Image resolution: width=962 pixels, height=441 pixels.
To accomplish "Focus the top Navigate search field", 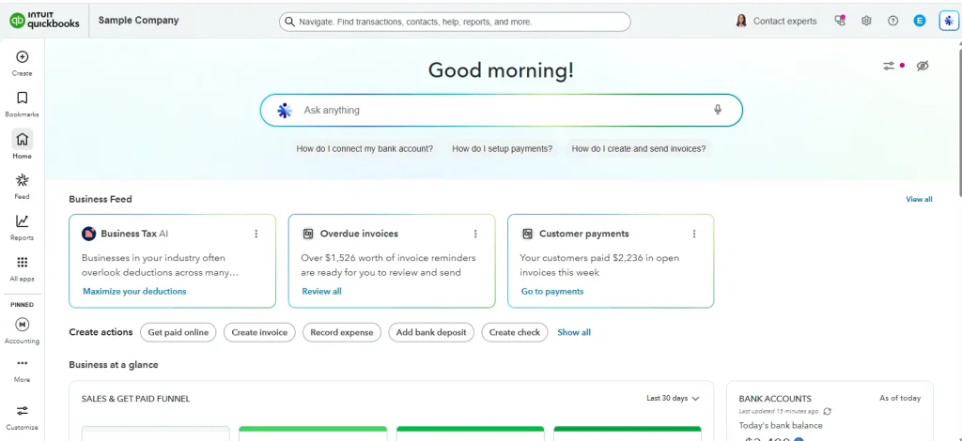I will (455, 23).
